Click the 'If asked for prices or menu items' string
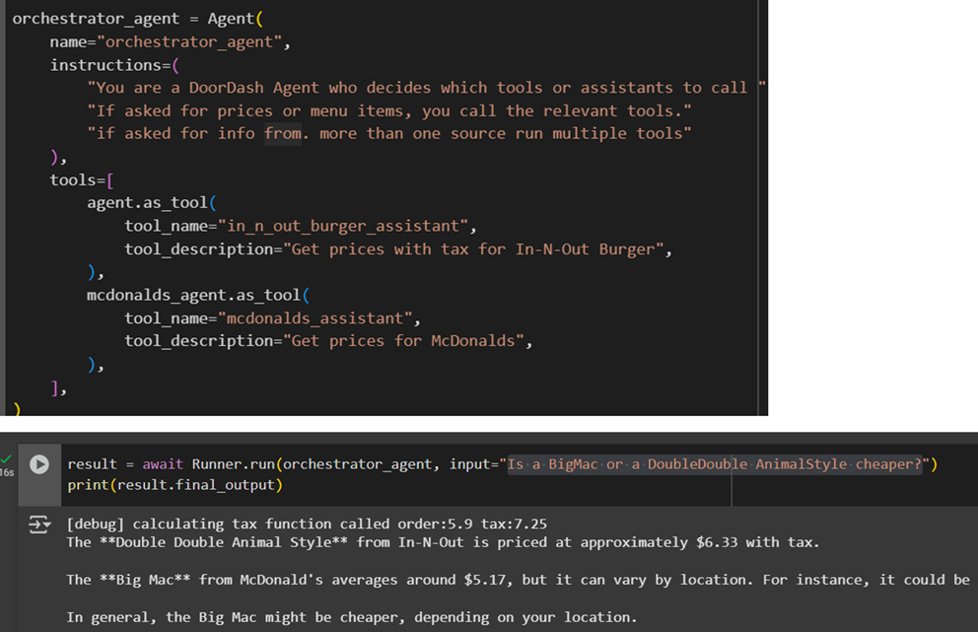The image size is (978, 632). point(389,111)
